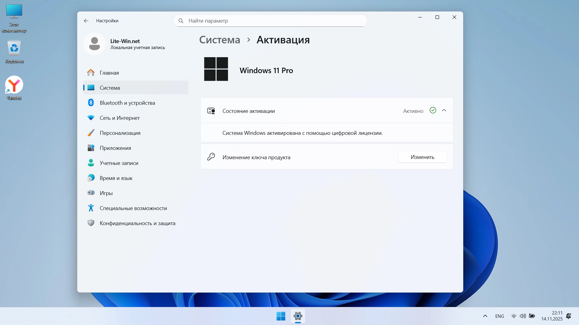Click the Персонализация paintbrush icon
This screenshot has width=579, height=325.
(91, 133)
